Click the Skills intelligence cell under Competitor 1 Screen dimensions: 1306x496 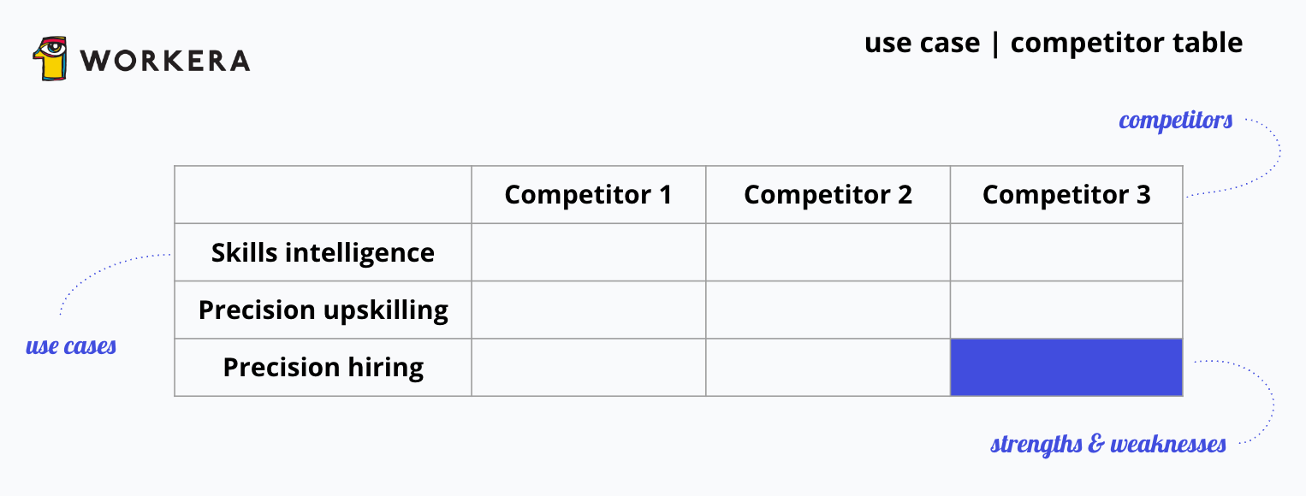pos(588,252)
